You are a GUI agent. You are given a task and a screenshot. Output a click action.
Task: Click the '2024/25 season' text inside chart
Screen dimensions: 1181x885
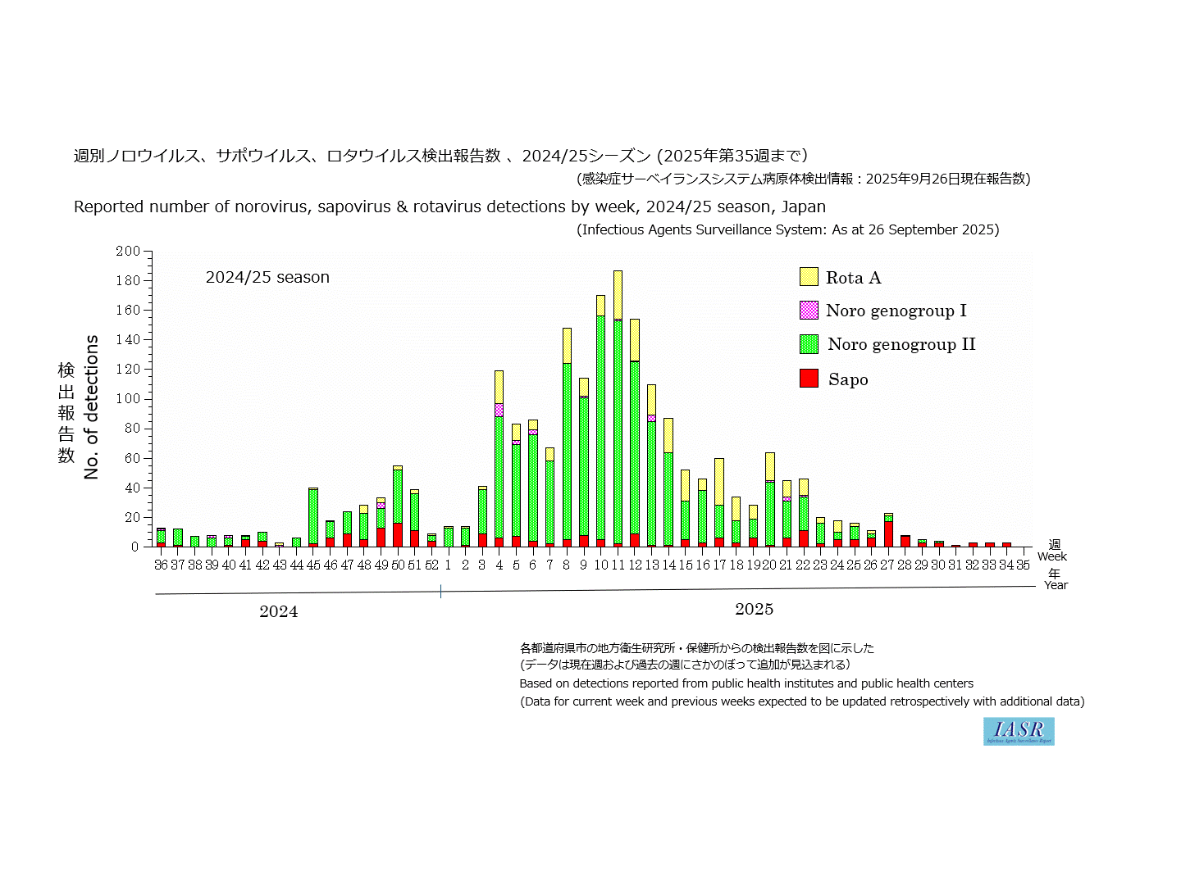(267, 277)
